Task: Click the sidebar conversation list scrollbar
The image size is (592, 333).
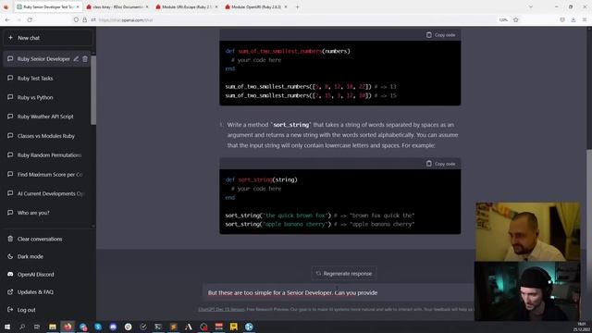Action: point(93,90)
